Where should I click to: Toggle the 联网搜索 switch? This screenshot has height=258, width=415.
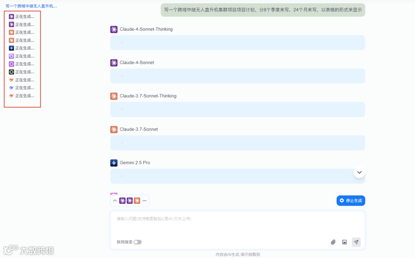tap(138, 242)
